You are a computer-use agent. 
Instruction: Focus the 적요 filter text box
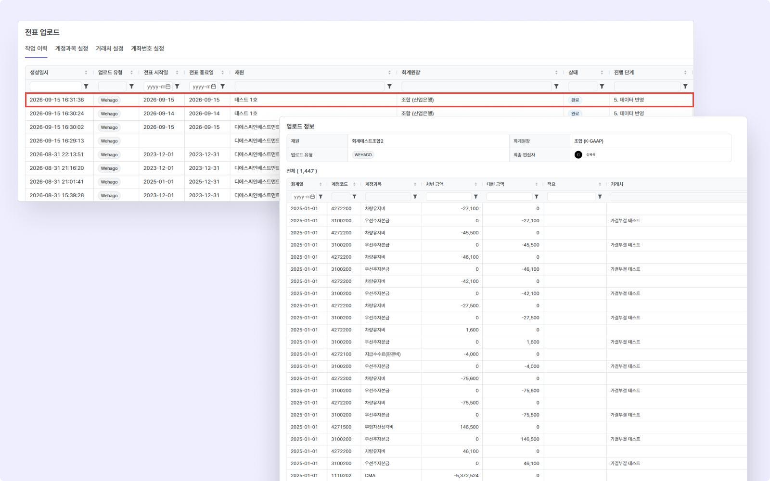[x=571, y=197]
